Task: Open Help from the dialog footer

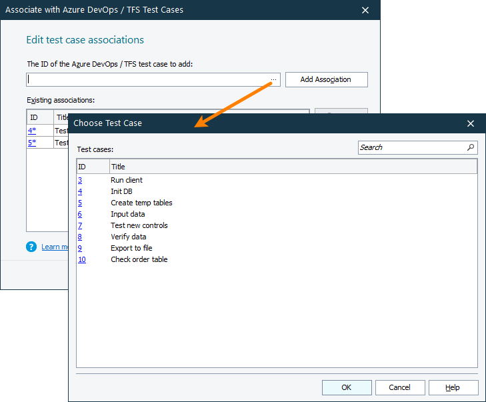Action: pos(453,387)
